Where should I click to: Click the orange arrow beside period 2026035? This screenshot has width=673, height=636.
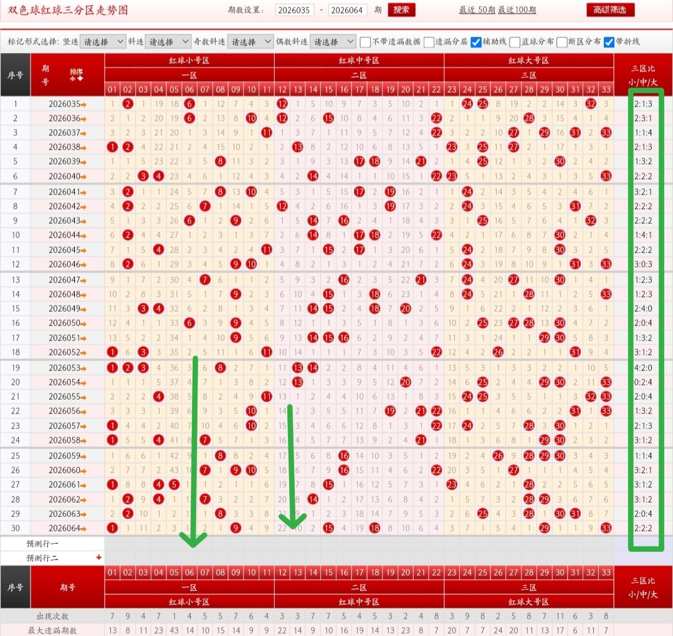(x=84, y=104)
